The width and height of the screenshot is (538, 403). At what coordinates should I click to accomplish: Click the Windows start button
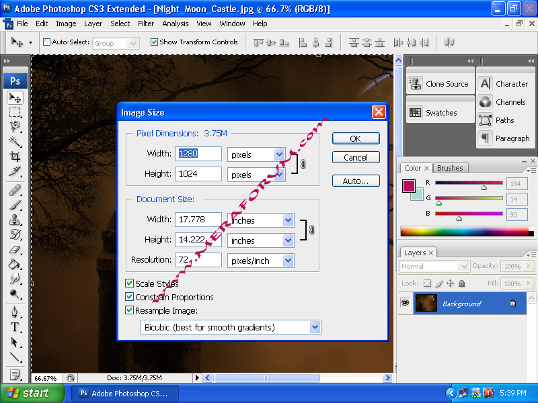[32, 393]
